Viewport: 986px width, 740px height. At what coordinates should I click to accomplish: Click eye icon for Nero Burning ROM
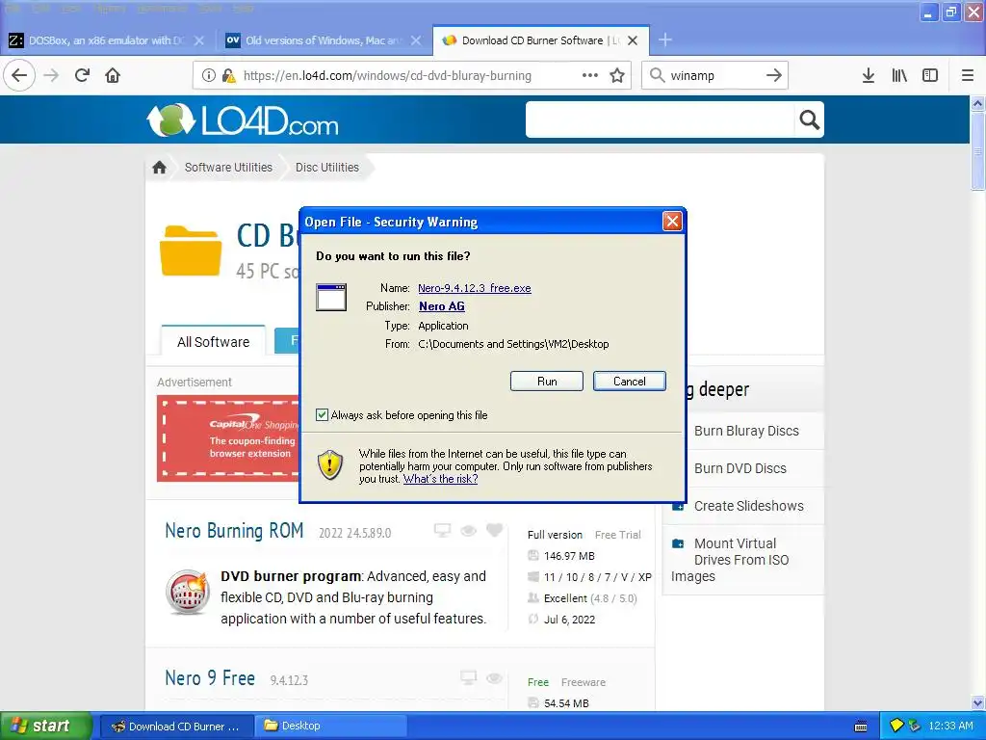coord(469,531)
